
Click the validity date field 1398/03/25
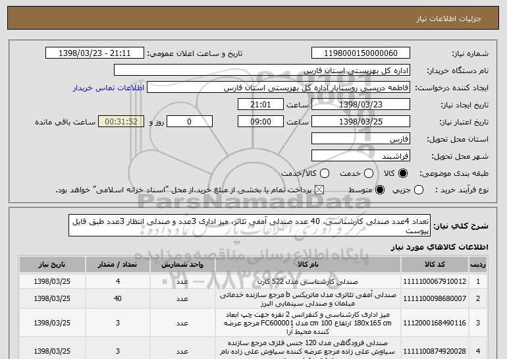pos(361,122)
